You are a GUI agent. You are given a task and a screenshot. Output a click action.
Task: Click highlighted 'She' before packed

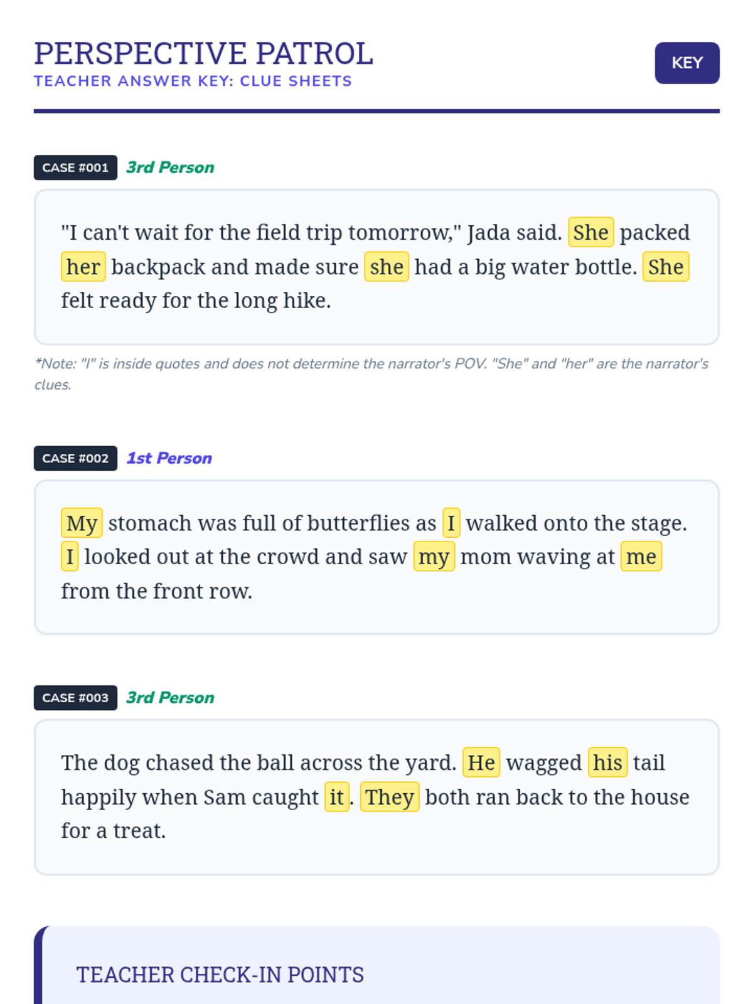coord(590,233)
